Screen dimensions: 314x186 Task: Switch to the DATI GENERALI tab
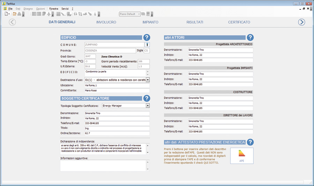tap(62, 22)
